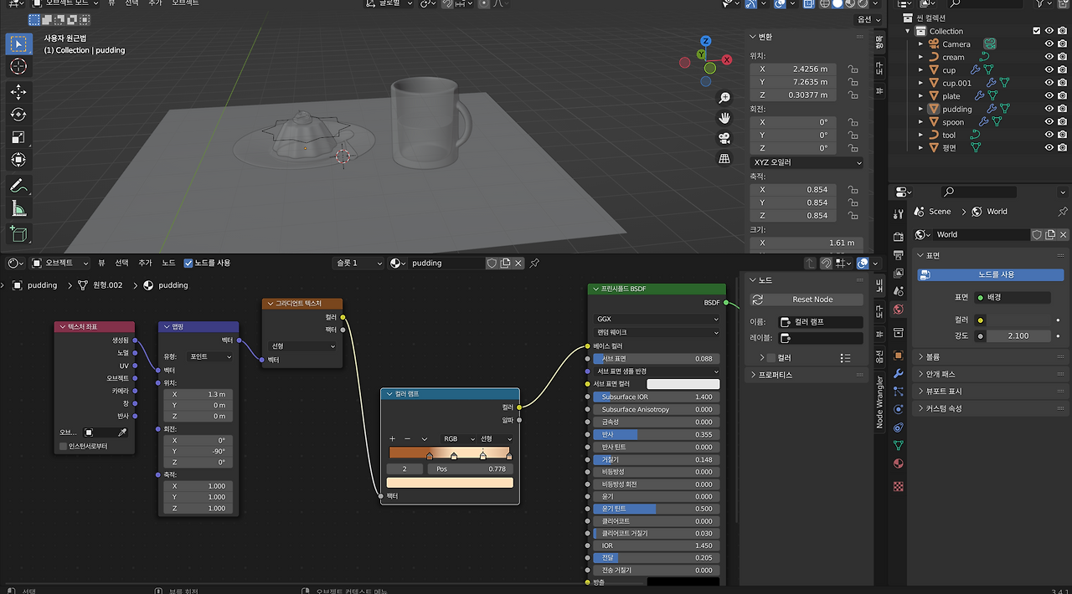
Task: Click new material copy icon beside pudding
Action: [x=505, y=263]
